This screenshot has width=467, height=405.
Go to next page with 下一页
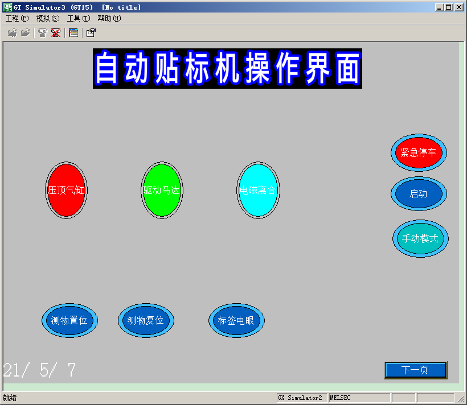click(x=415, y=370)
